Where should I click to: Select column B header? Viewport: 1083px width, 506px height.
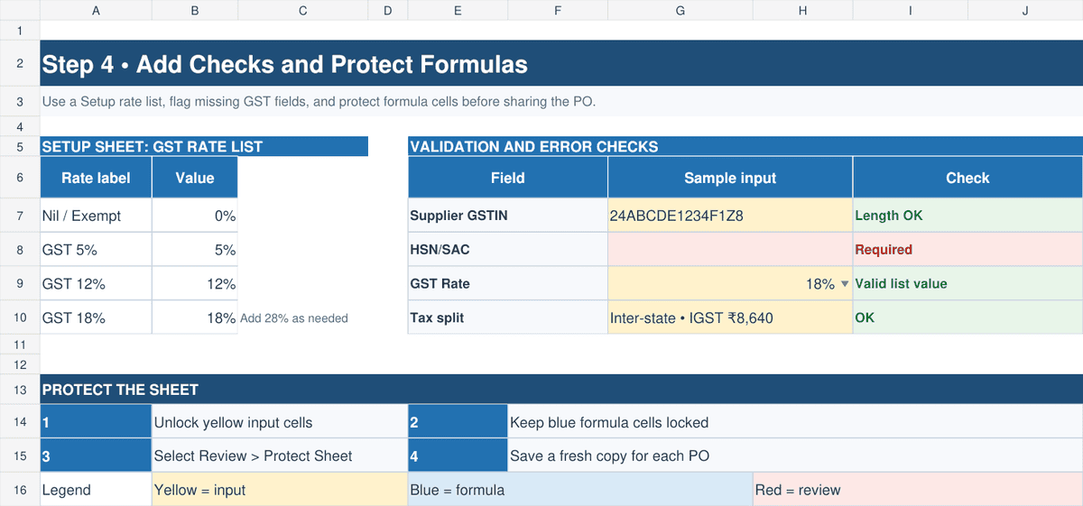[x=195, y=10]
